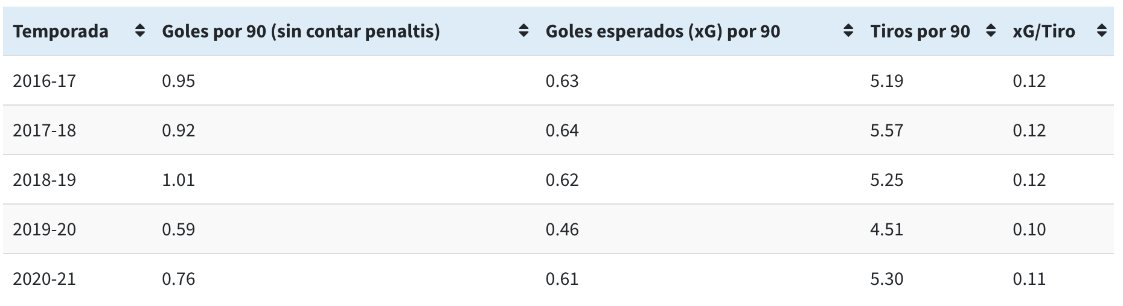The height and width of the screenshot is (306, 1123).
Task: Select the 2017-18 season row
Action: click(x=558, y=130)
